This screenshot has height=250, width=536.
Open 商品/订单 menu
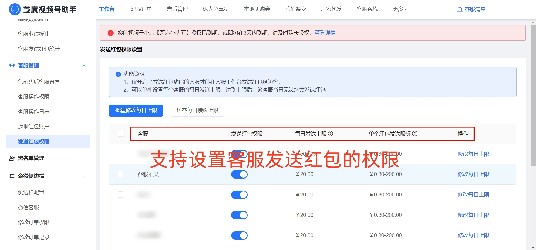click(141, 9)
